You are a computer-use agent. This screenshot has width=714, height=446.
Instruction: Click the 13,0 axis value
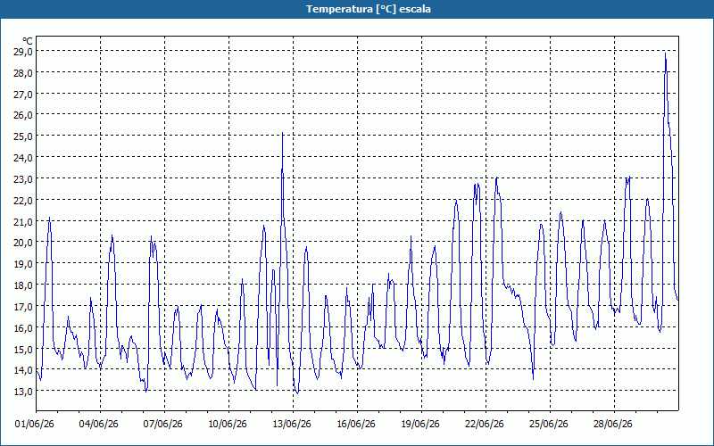point(23,392)
